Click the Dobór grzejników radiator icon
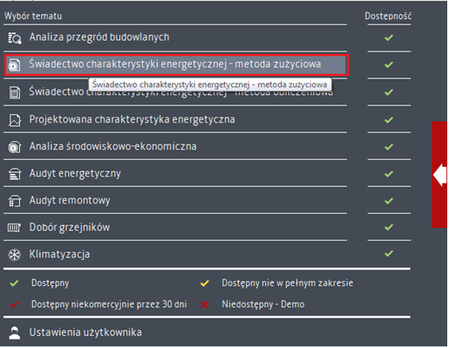Screen dimensions: 449x348 click(14, 228)
